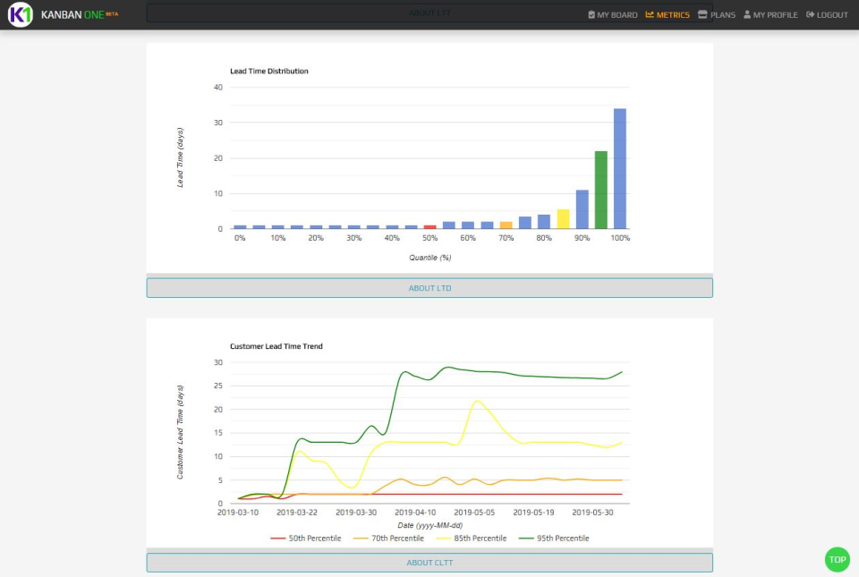Expand the ABOUT LTT panel
Viewport: 859px width, 577px height.
click(x=429, y=13)
